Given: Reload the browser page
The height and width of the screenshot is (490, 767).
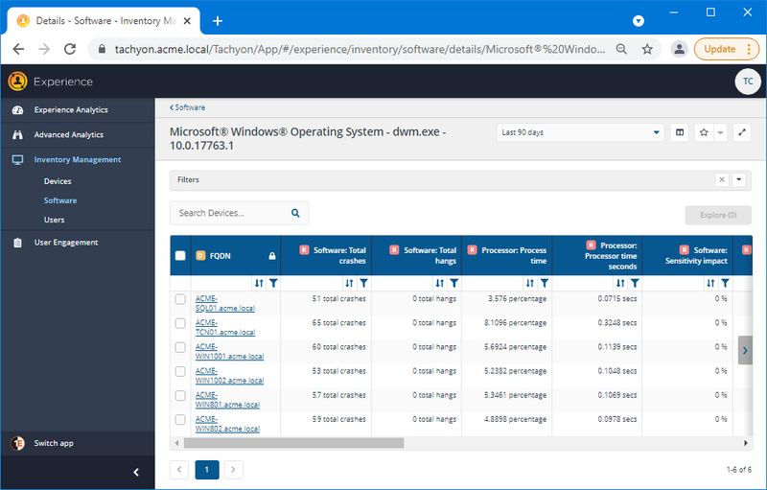Looking at the screenshot, I should (x=70, y=49).
